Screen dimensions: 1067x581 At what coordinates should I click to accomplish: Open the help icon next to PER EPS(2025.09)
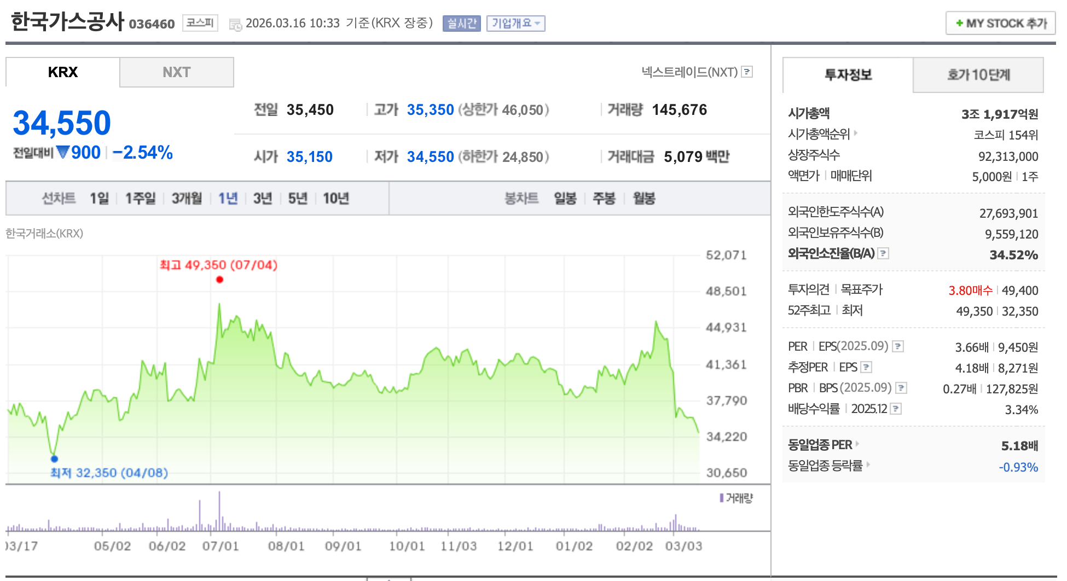point(898,346)
